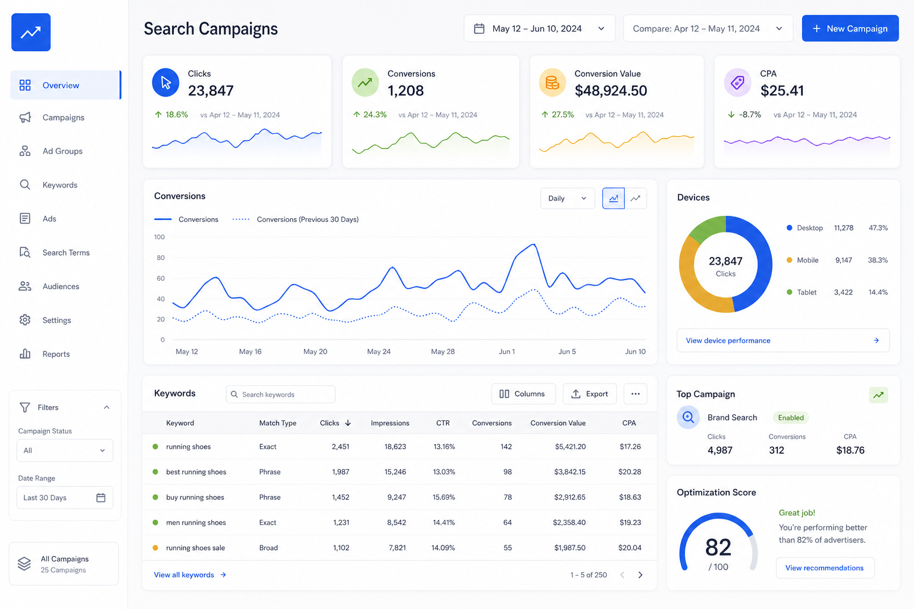Collapse the Filters panel chevron
Image resolution: width=914 pixels, height=609 pixels.
point(107,407)
